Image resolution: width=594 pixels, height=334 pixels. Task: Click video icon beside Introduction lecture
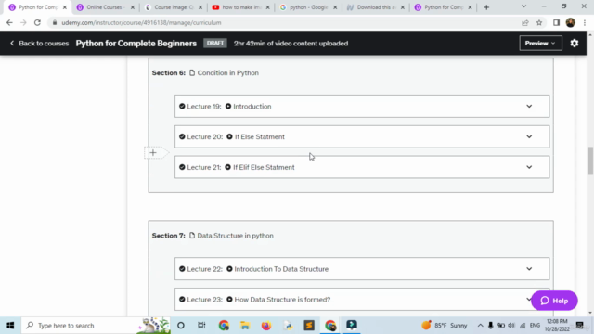[228, 107]
